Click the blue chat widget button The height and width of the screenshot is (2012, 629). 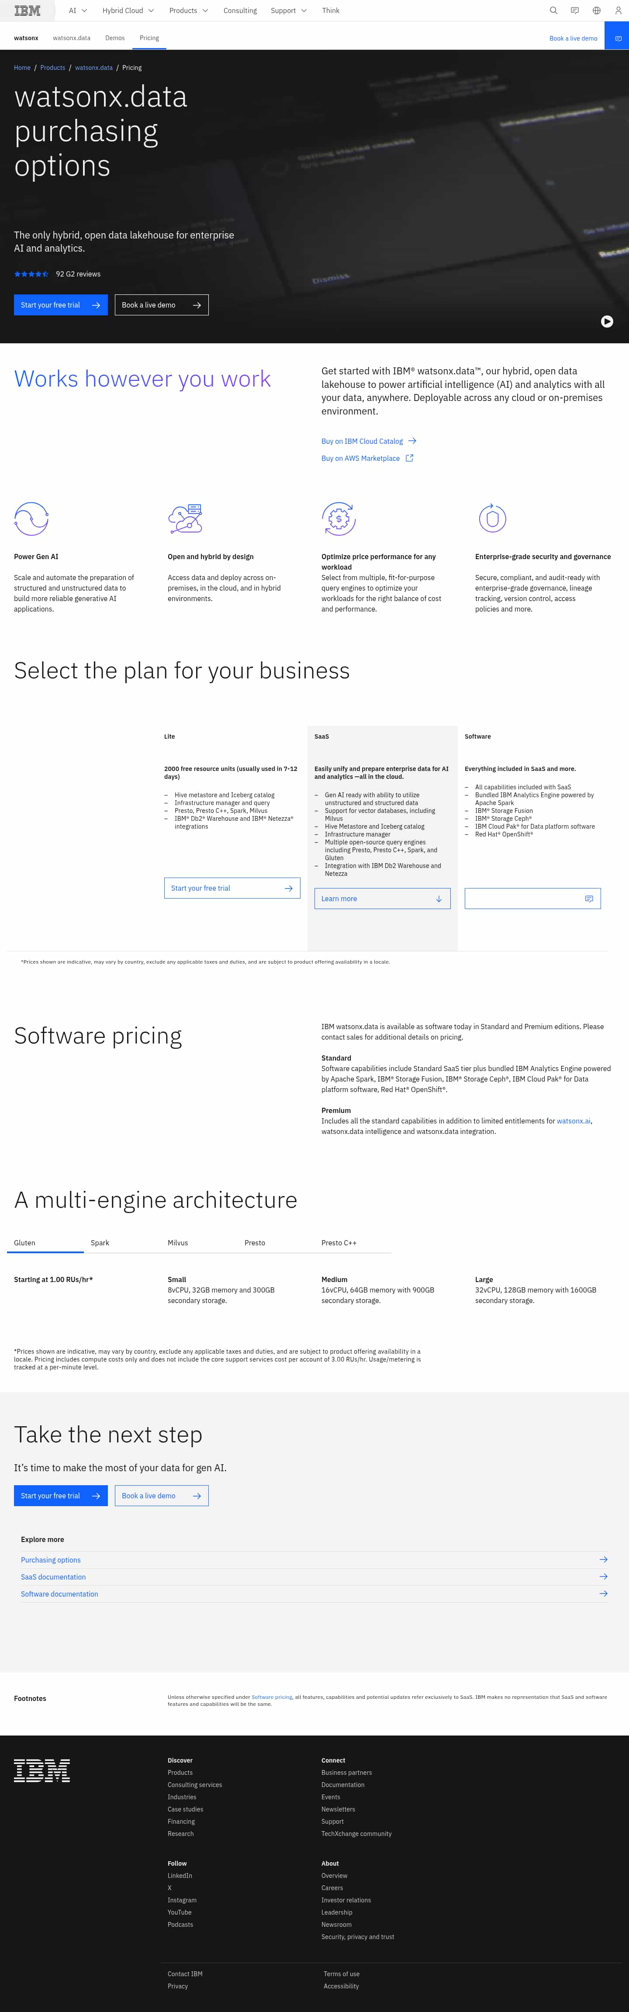coord(617,38)
